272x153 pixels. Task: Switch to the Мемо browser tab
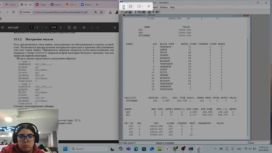86,5
